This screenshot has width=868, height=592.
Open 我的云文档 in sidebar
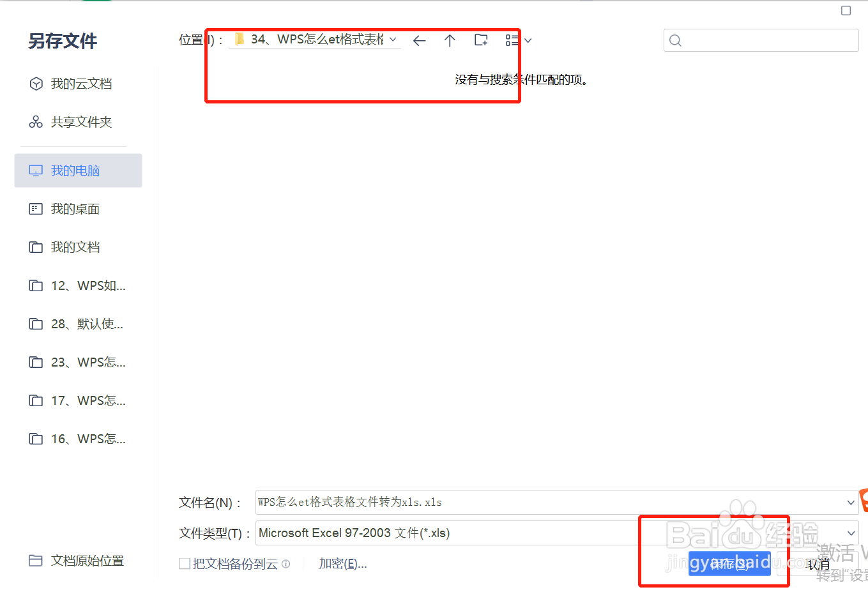click(78, 84)
